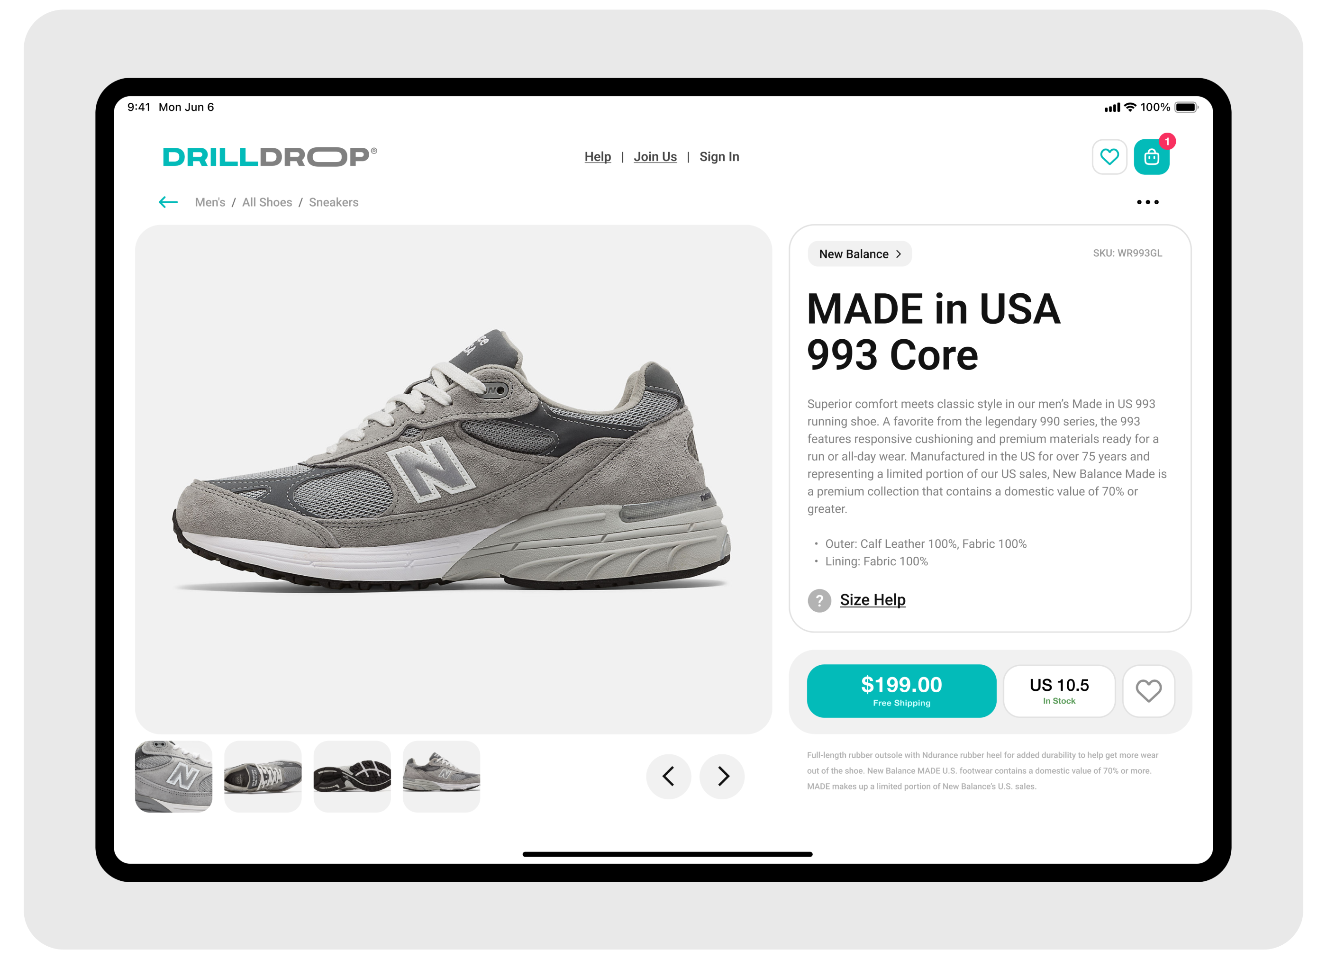Open the shopping bag cart icon
Viewport: 1327px width, 959px height.
pyautogui.click(x=1152, y=157)
